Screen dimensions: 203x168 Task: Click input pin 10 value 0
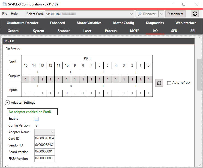tap(67, 93)
